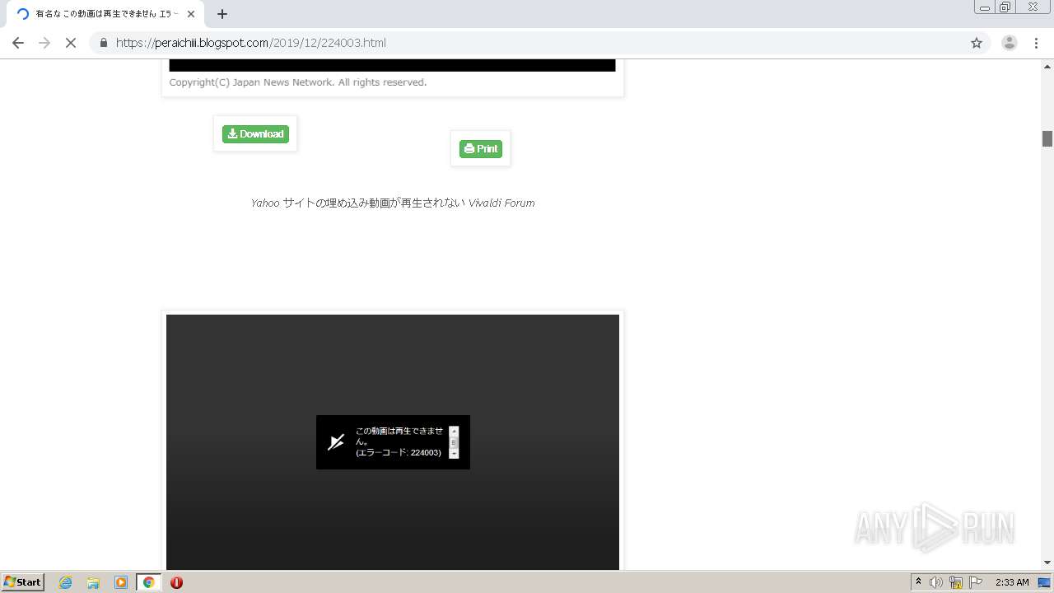Open Windows Media Player from taskbar
This screenshot has width=1054, height=593.
tap(121, 582)
